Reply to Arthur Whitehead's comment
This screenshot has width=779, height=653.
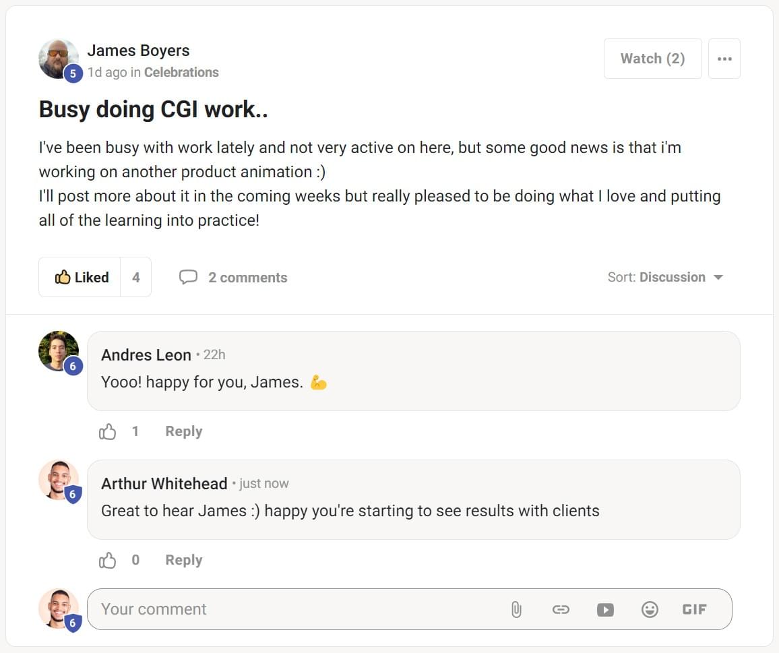click(184, 560)
